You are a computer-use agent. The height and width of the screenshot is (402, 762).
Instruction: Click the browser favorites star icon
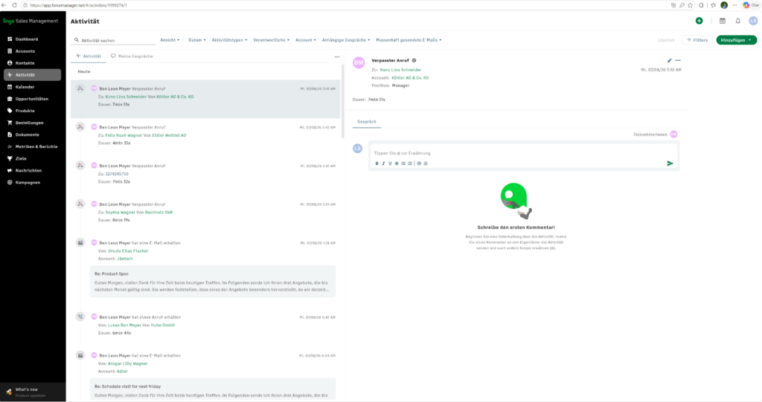[x=691, y=5]
